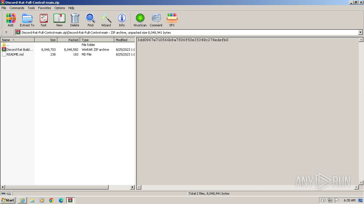Go up one level arrow
This screenshot has height=204, width=364.
pos(6,32)
